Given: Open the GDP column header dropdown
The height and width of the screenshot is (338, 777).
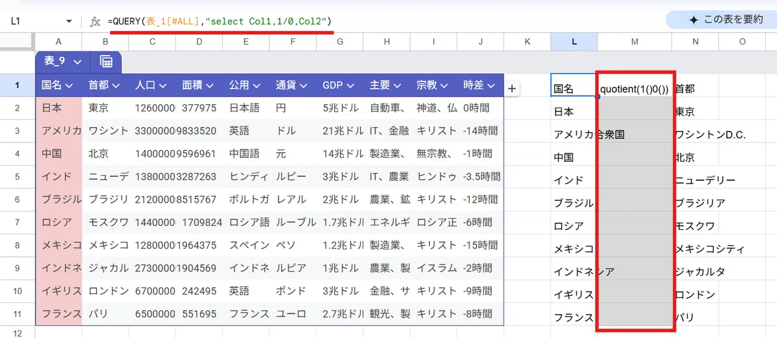Looking at the screenshot, I should [350, 86].
